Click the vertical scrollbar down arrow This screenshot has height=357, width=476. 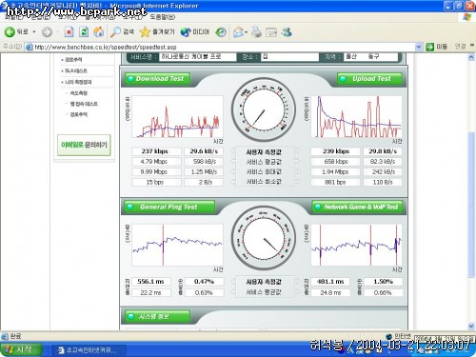click(x=471, y=327)
